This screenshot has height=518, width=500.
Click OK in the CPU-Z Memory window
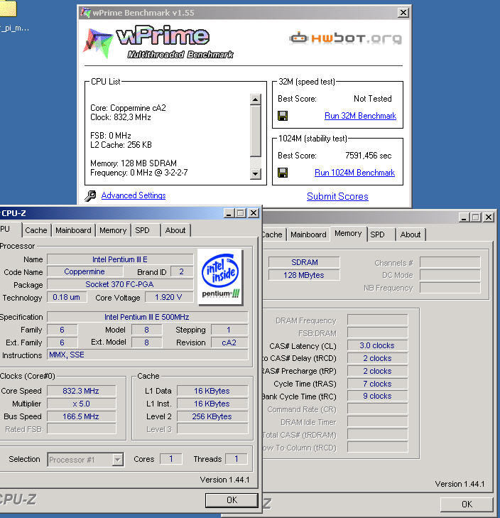[x=467, y=504]
